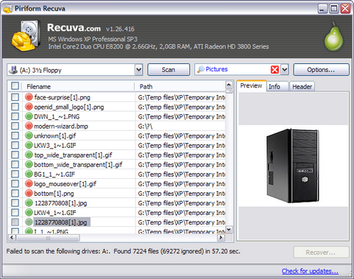Check the box for LKW3_1~1.GIF

click(15, 145)
